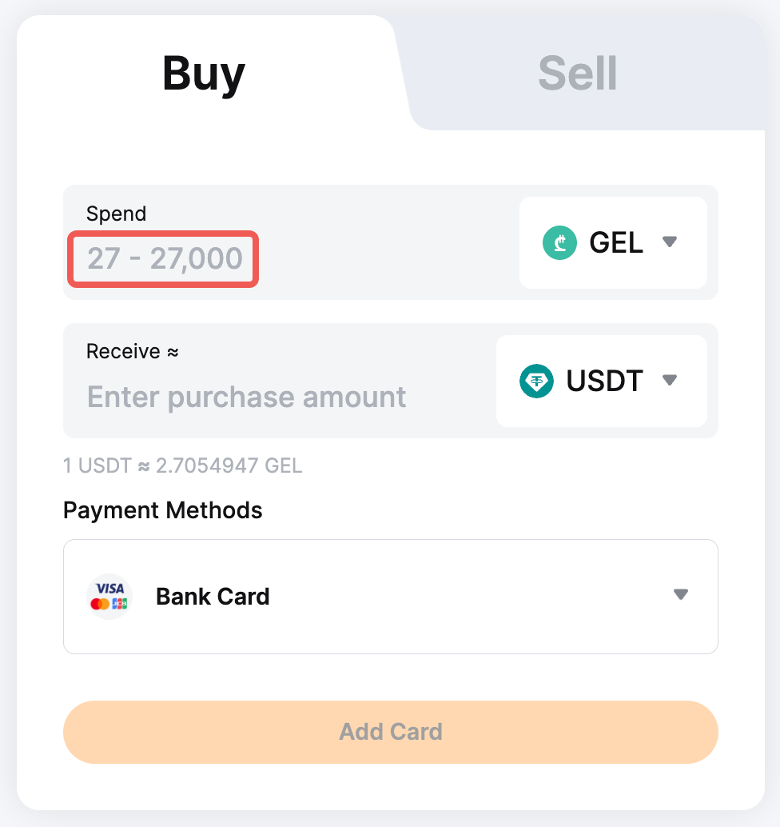
Task: Open the Bank Card dropdown arrow
Action: tap(681, 595)
